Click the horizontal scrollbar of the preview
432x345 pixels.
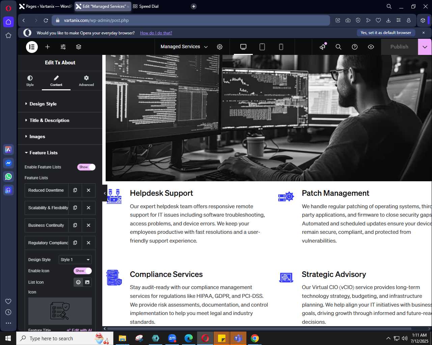(259, 328)
